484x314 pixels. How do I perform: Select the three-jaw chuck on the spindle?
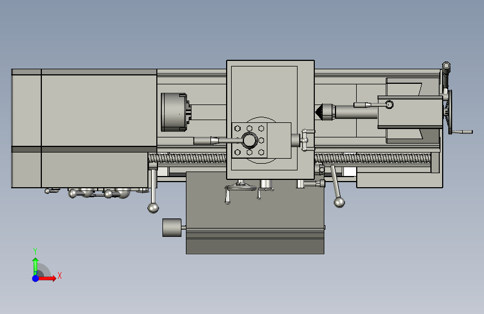click(x=175, y=112)
